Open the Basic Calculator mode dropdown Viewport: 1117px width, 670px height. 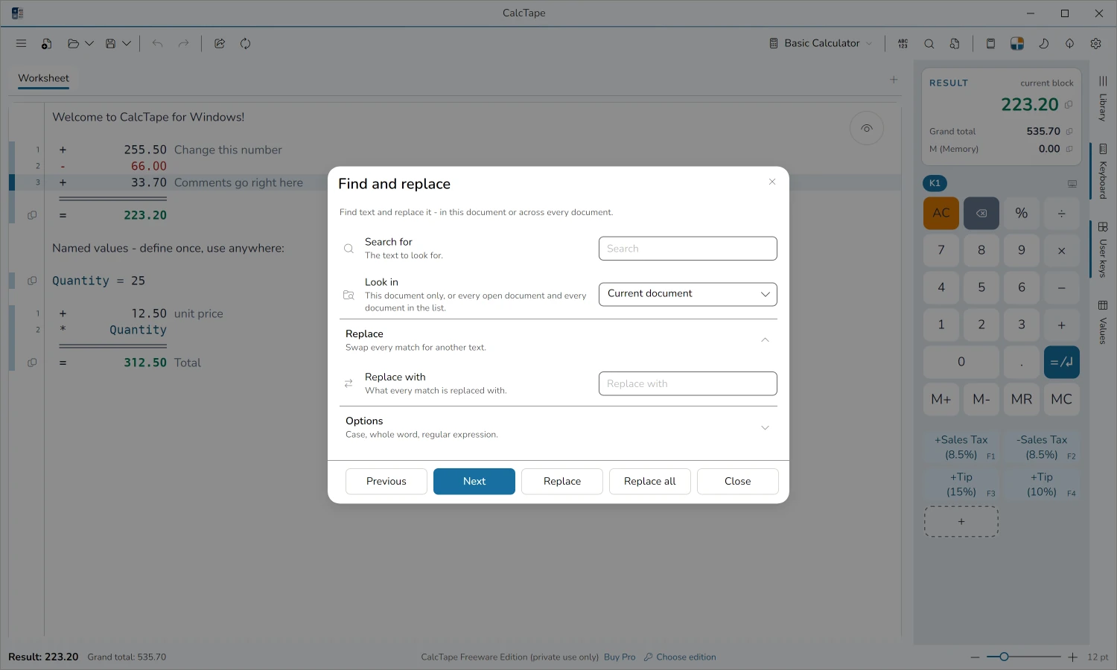pyautogui.click(x=821, y=44)
